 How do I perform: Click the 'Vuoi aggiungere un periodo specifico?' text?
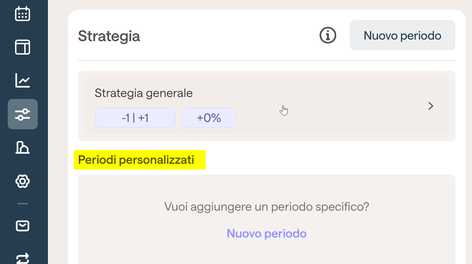coord(267,207)
